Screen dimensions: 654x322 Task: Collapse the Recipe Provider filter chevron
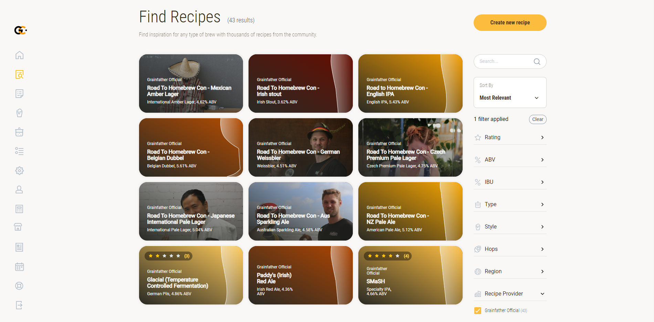pyautogui.click(x=542, y=294)
